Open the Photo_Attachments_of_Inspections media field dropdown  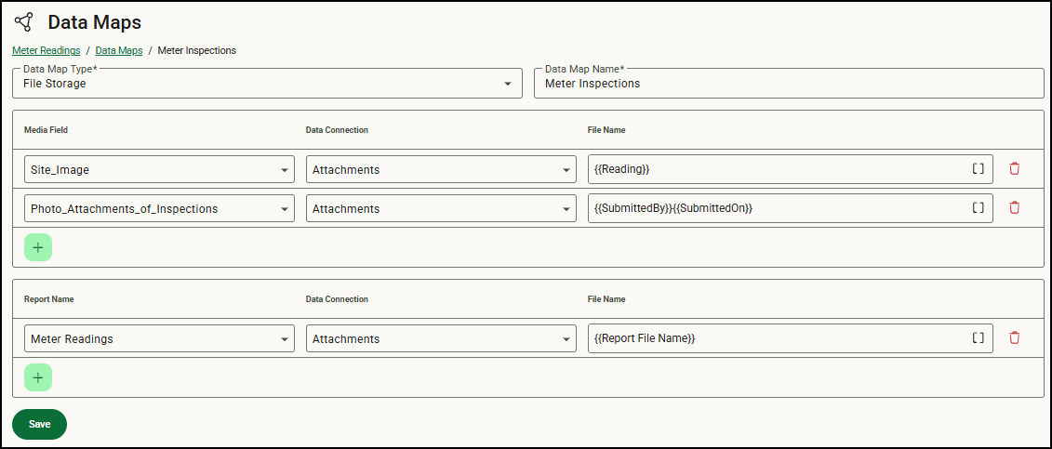pyautogui.click(x=160, y=207)
